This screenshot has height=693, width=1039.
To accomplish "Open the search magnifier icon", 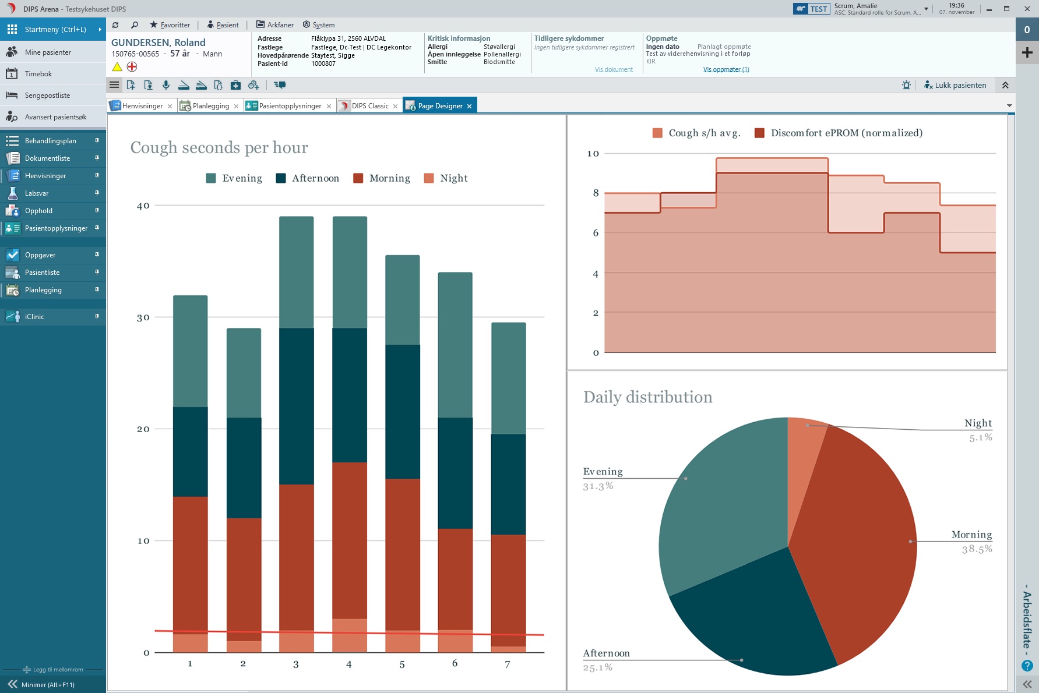I will click(x=135, y=25).
